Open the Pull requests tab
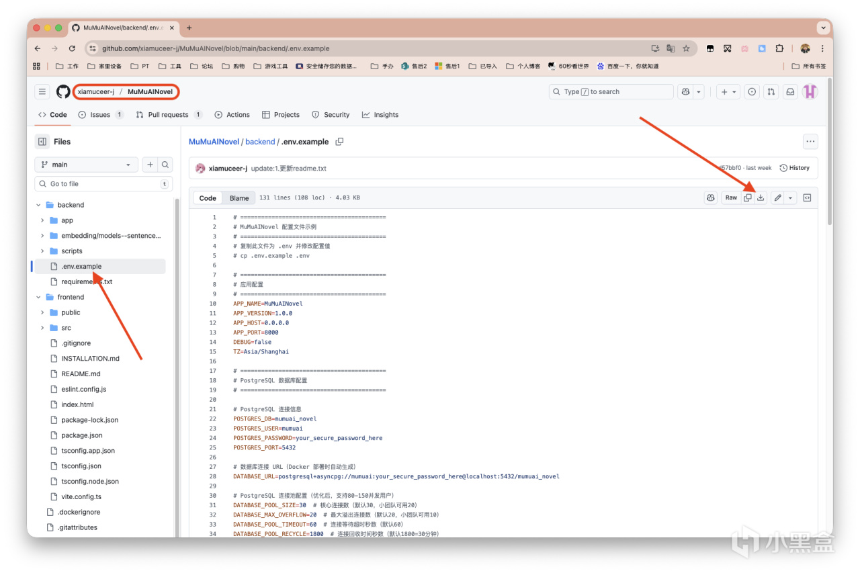Image resolution: width=860 pixels, height=573 pixels. (169, 115)
